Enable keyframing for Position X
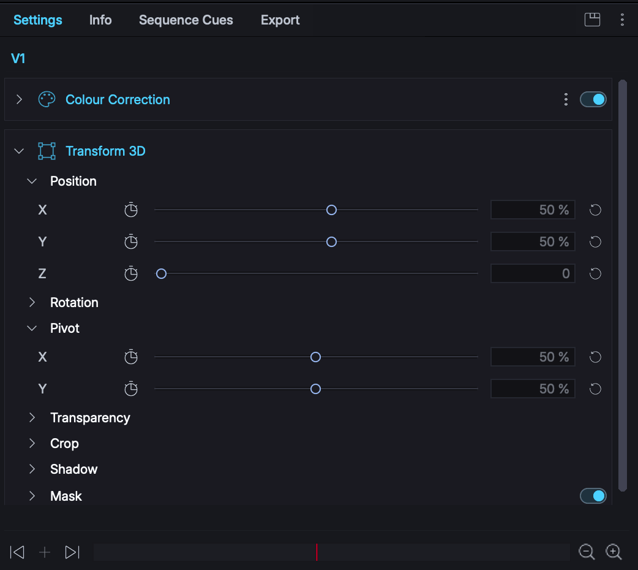The image size is (638, 570). [x=131, y=210]
